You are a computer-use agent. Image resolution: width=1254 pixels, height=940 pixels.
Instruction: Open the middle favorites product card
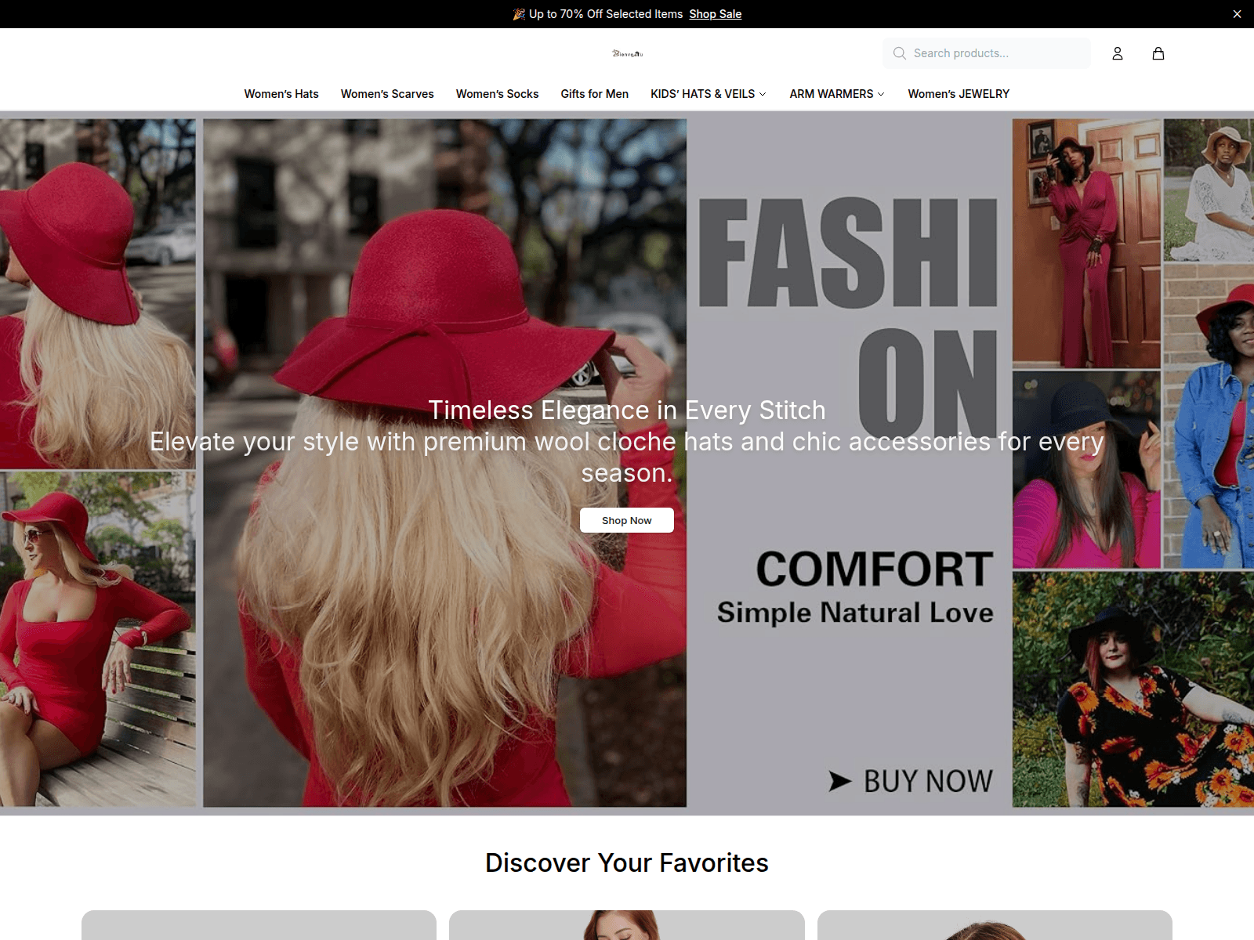[627, 925]
